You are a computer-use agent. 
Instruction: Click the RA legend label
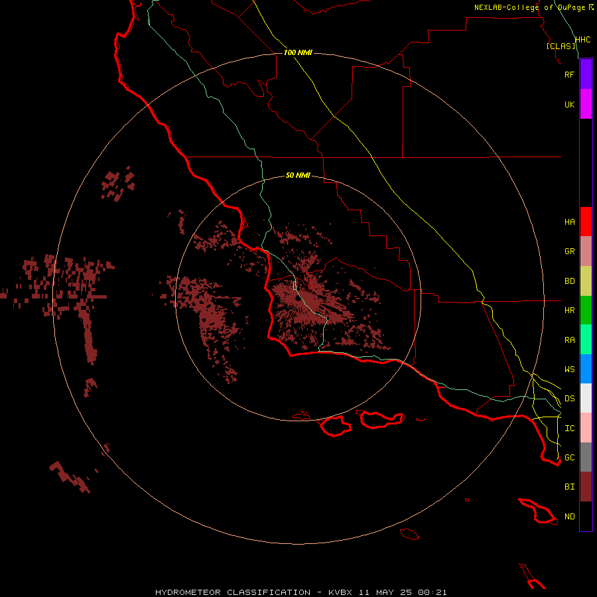pyautogui.click(x=569, y=340)
